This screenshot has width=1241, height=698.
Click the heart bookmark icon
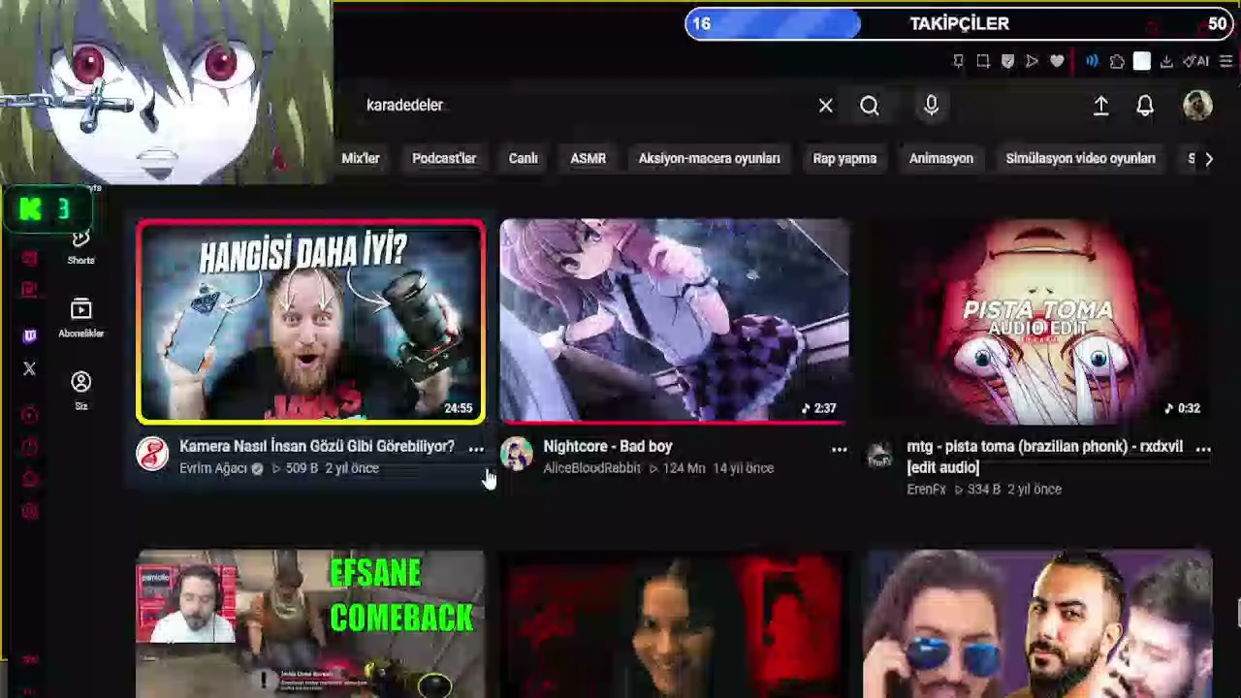[1057, 61]
